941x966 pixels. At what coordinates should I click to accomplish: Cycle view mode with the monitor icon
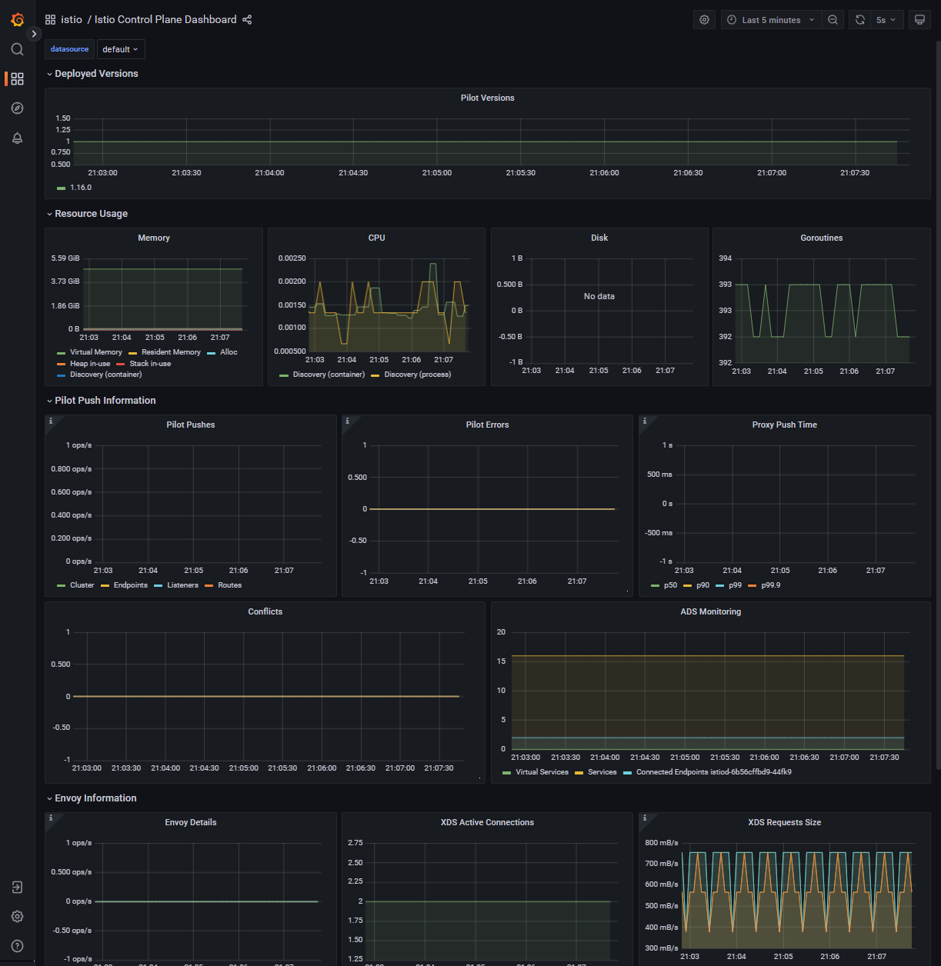(919, 20)
